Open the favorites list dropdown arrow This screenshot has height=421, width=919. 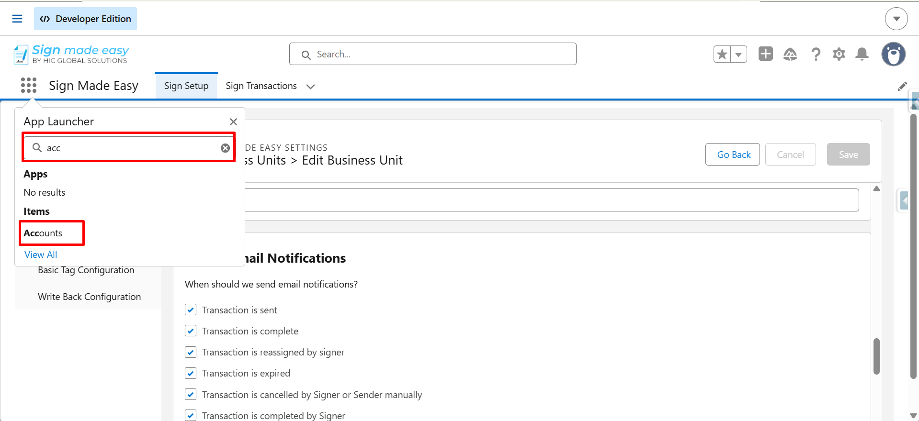tap(738, 54)
